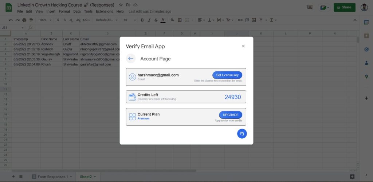Go back with the arrow in the Account Page dialog

click(131, 59)
